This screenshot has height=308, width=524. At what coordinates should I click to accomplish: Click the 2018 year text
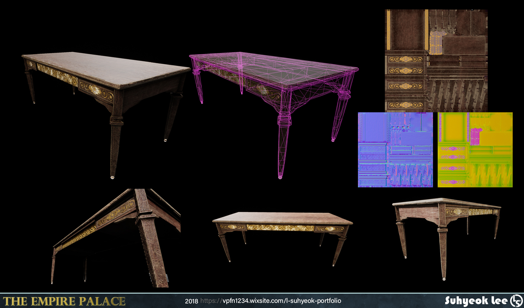click(191, 301)
